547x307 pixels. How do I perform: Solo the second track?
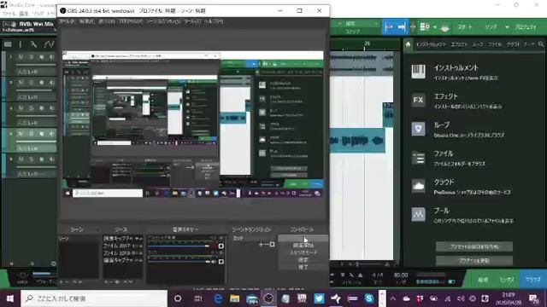(x=32, y=83)
